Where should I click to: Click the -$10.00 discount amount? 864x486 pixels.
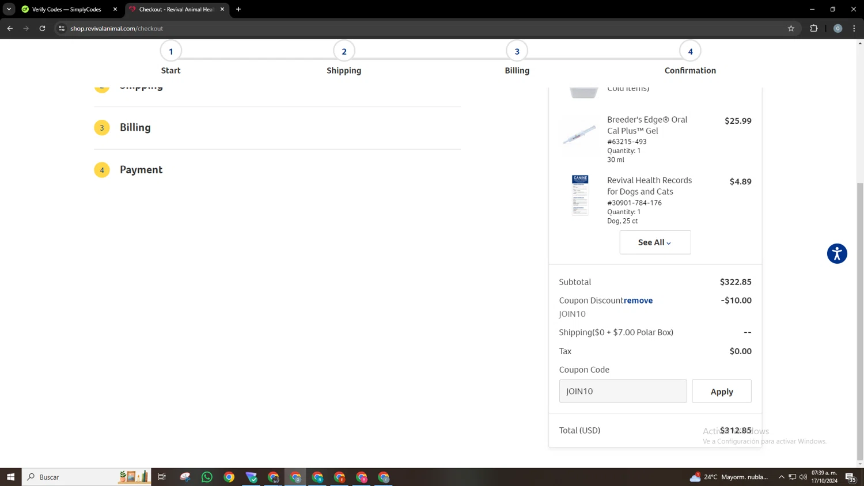coord(736,301)
